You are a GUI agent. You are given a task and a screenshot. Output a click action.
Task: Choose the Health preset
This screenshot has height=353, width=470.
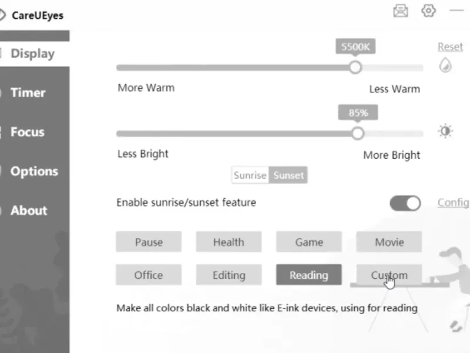coord(229,242)
